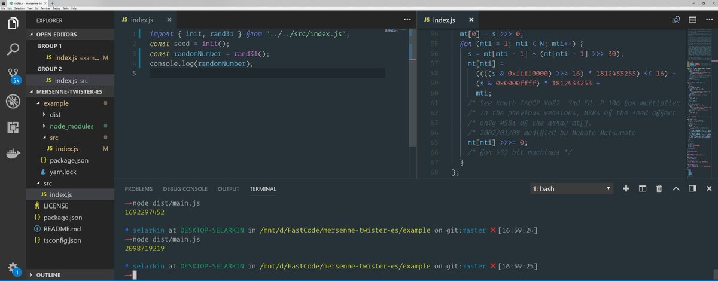This screenshot has width=718, height=281.
Task: Close the left index.js editor tab
Action: click(170, 20)
